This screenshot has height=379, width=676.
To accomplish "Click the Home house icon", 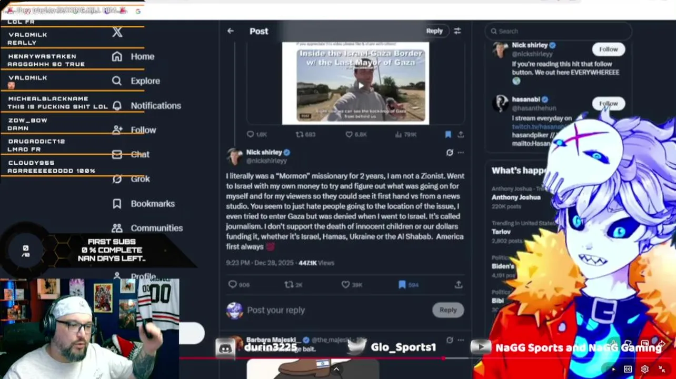I will (x=117, y=56).
